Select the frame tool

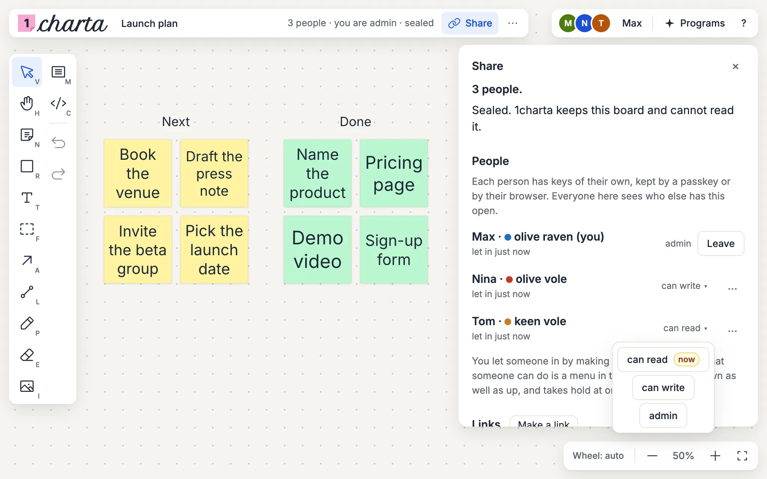pos(27,229)
